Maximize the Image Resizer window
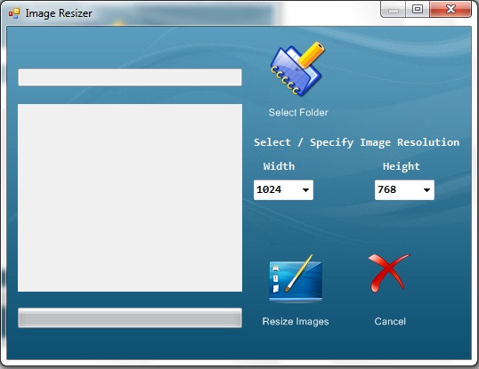The width and height of the screenshot is (479, 369). 418,9
